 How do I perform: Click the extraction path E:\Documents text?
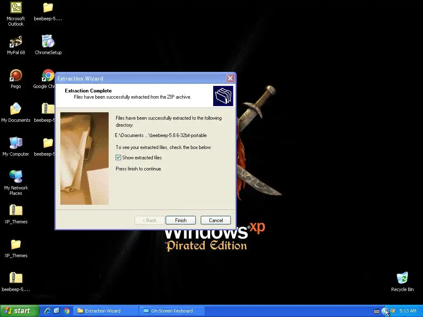[161, 135]
